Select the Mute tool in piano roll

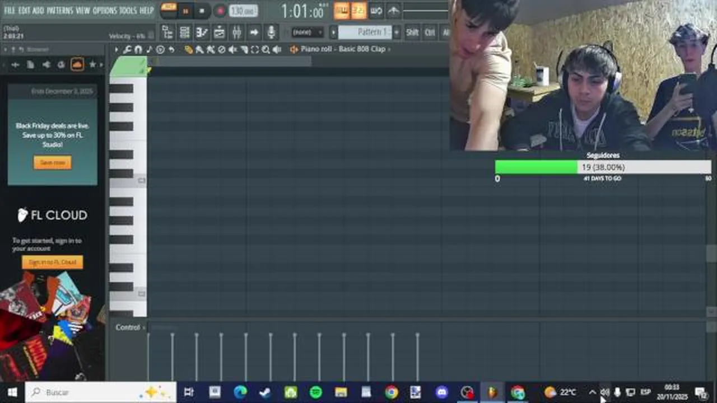click(x=232, y=49)
